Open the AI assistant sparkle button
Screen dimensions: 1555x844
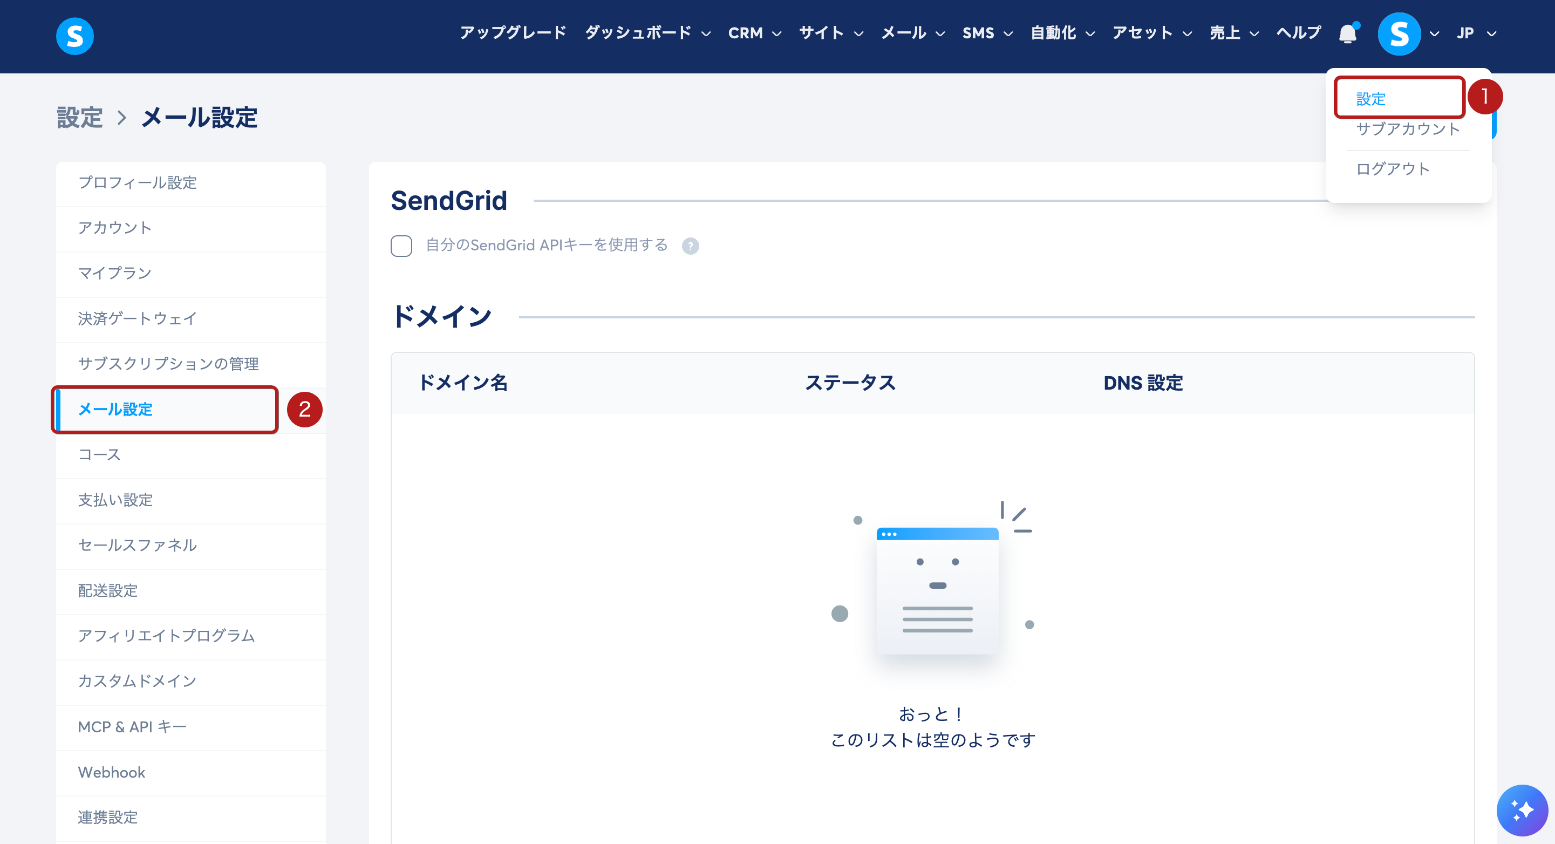click(x=1521, y=809)
